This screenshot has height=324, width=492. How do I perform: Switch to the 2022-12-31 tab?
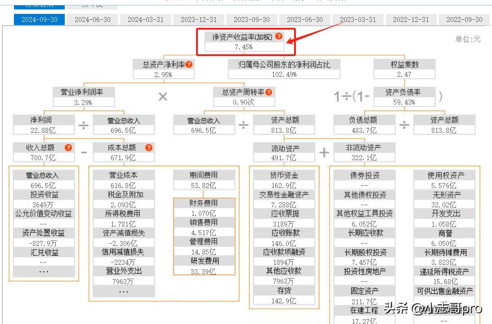tap(411, 19)
